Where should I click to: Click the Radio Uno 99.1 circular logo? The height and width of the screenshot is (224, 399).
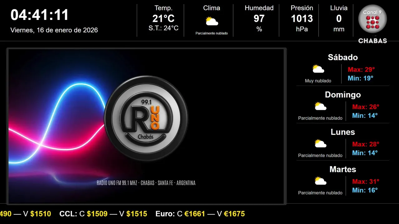(x=146, y=118)
